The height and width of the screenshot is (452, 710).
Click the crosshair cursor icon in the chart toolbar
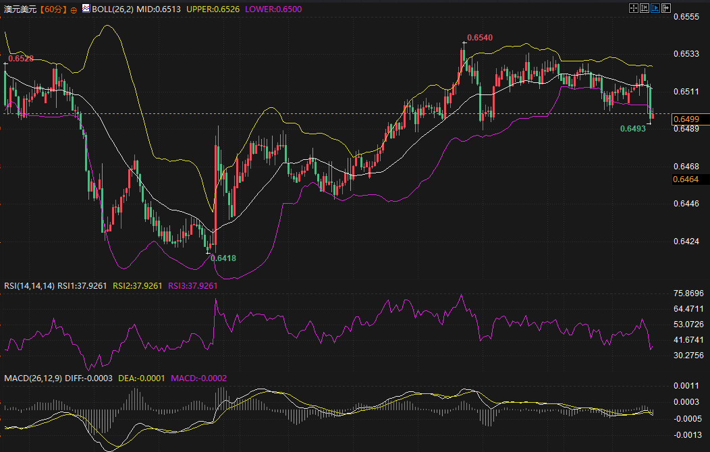tap(634, 8)
